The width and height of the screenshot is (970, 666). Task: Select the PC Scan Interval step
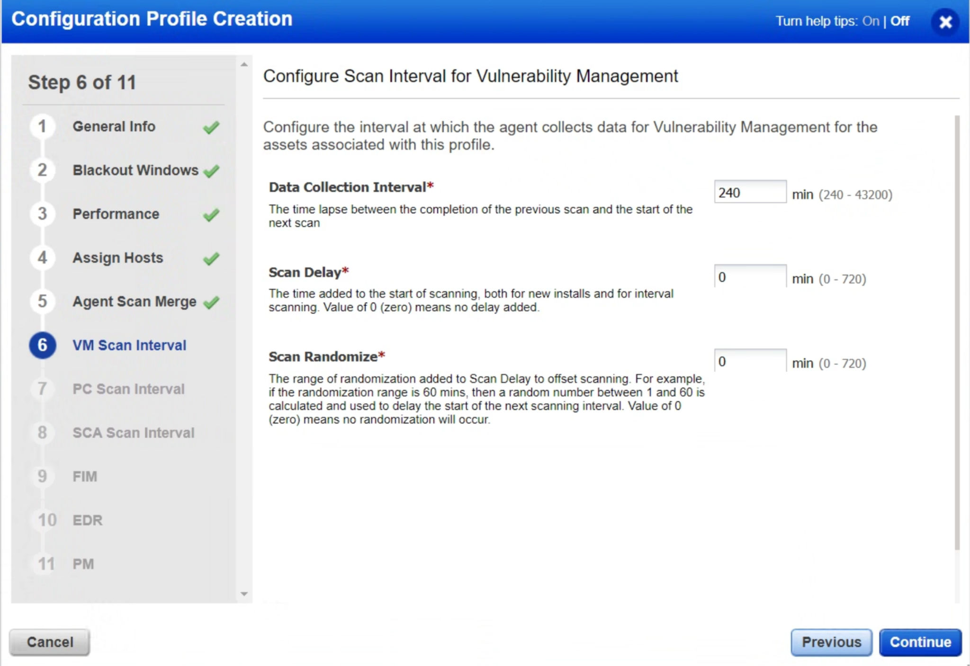(128, 389)
